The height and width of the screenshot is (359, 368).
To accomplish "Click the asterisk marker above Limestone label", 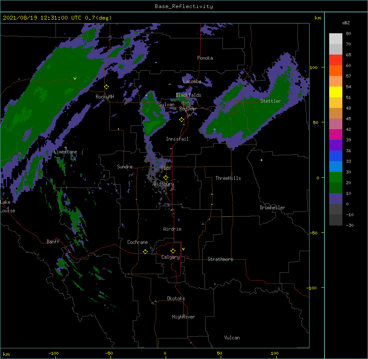I will (x=66, y=148).
